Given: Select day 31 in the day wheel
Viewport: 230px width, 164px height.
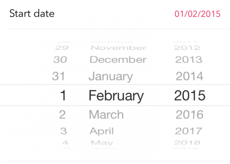Looking at the screenshot, I should tap(58, 77).
